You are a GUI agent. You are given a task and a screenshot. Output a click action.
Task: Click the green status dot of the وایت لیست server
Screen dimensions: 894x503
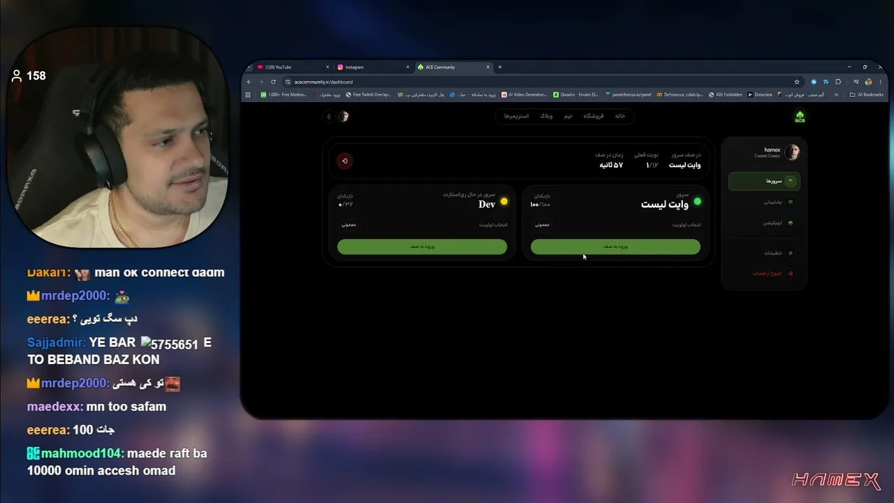point(697,202)
